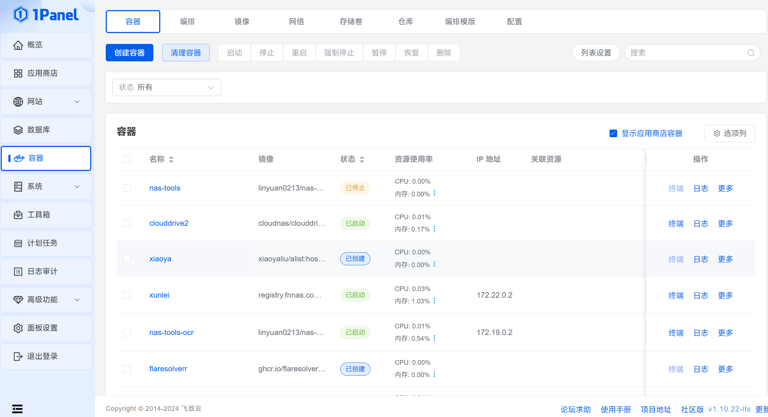This screenshot has height=417, width=768.
Task: Open 数据库 database stack icon
Action: pos(18,130)
